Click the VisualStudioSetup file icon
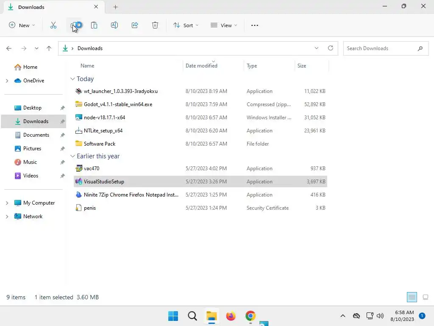 coord(78,182)
